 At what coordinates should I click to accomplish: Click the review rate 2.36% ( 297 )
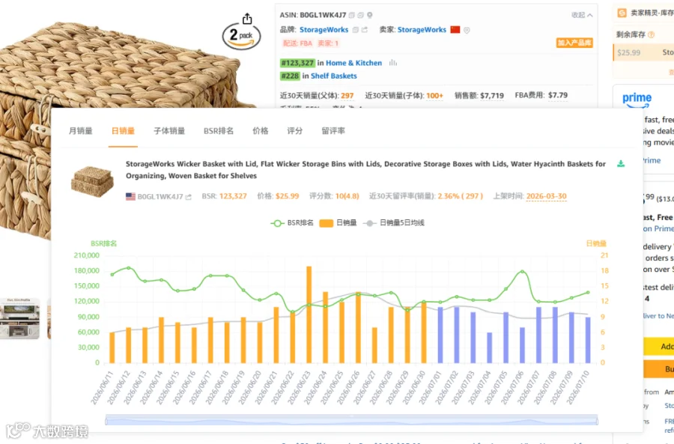pos(461,196)
